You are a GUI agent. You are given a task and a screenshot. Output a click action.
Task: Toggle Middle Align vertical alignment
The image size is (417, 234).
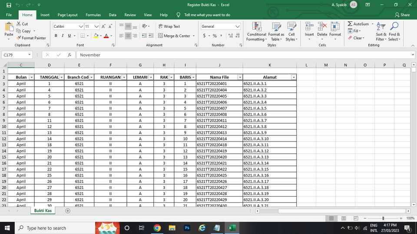[128, 26]
